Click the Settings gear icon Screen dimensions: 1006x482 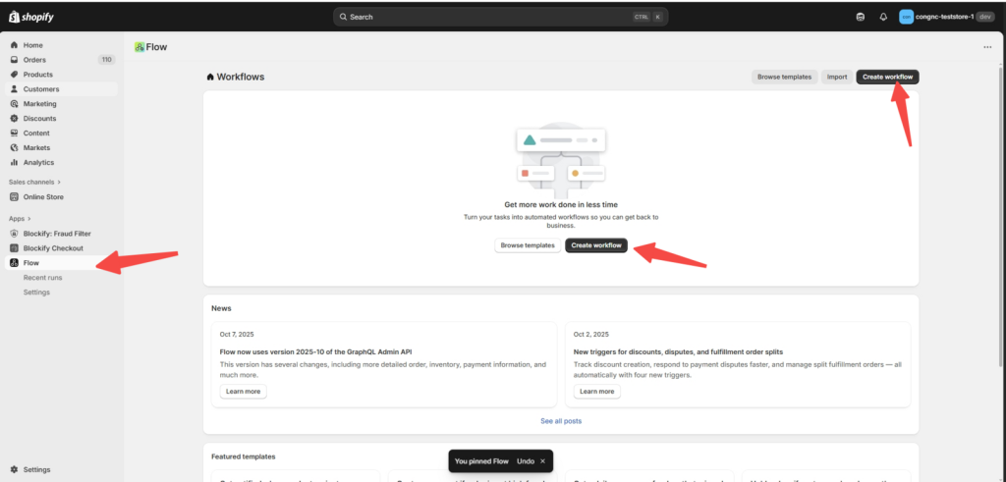pyautogui.click(x=14, y=470)
